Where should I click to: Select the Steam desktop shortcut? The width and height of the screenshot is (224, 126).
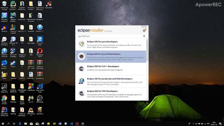point(13,64)
